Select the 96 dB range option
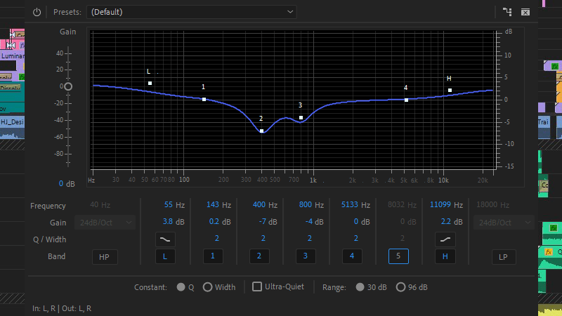 pyautogui.click(x=400, y=287)
